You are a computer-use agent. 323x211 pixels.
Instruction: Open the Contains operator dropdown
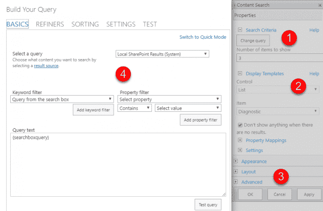[x=135, y=108]
